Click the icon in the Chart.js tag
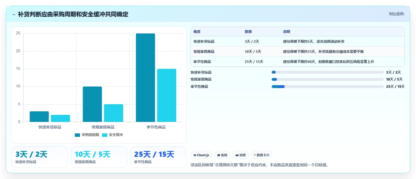The image size is (416, 179). pos(195,155)
